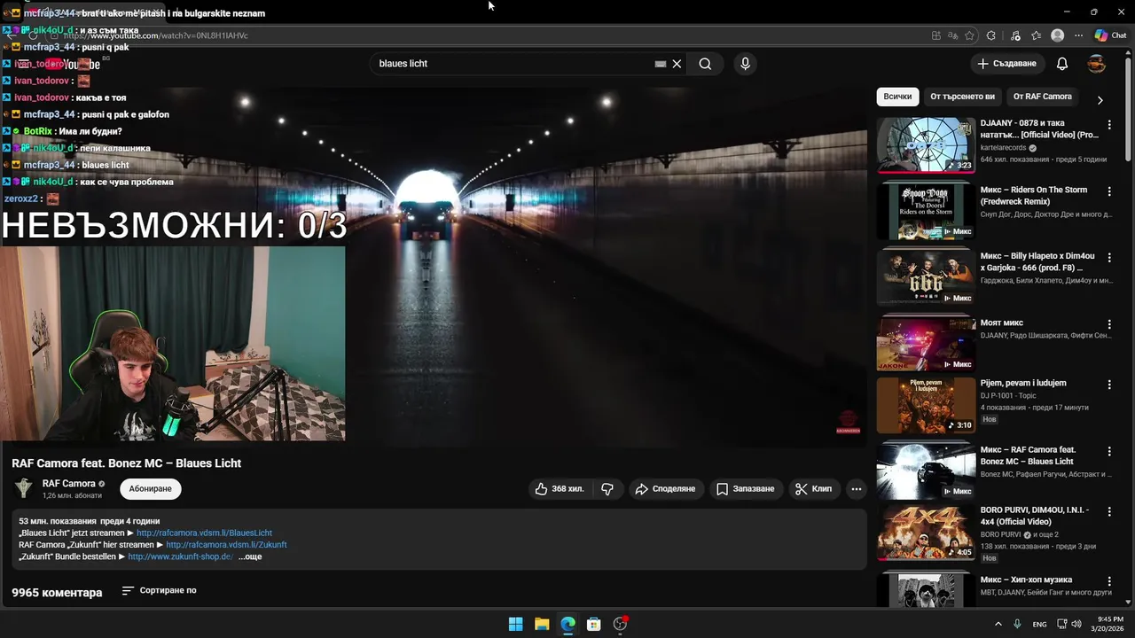Open Microsoft Store from the taskbar
1135x638 pixels.
point(594,624)
